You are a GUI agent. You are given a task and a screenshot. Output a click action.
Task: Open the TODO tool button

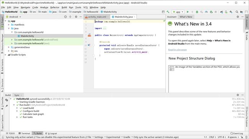[10, 133]
